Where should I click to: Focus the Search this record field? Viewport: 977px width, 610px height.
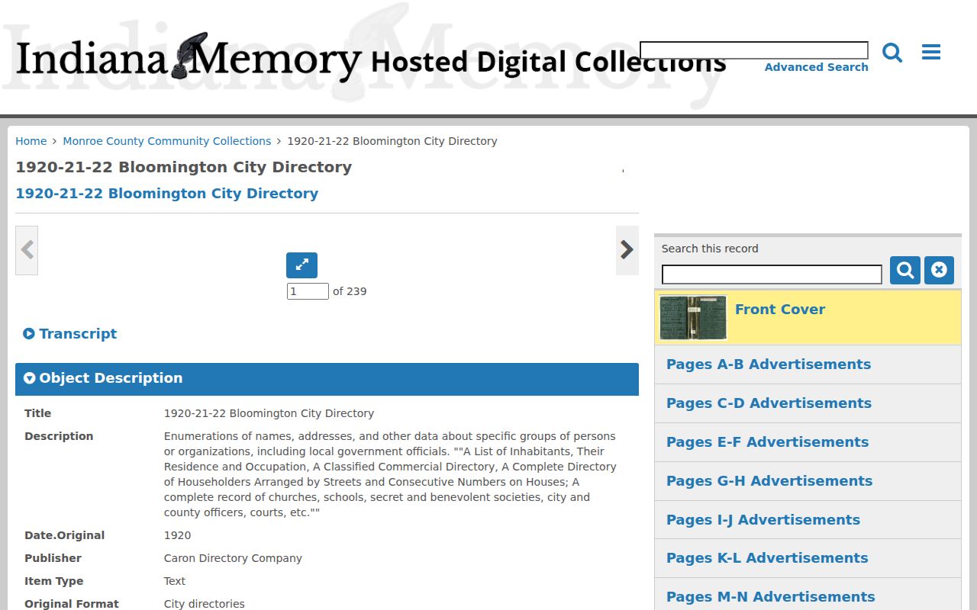point(772,274)
